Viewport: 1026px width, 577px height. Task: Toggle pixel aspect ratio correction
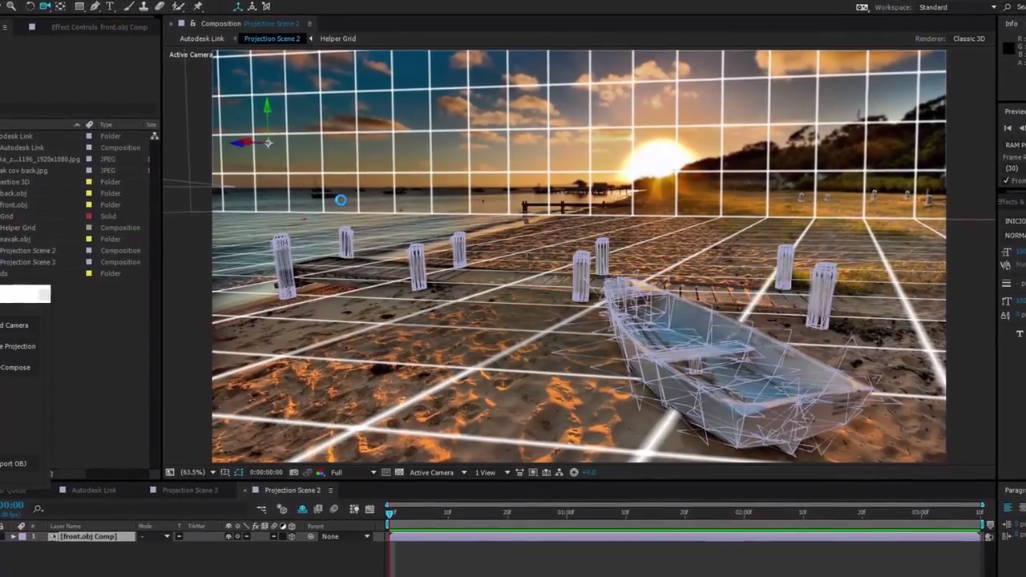[519, 472]
